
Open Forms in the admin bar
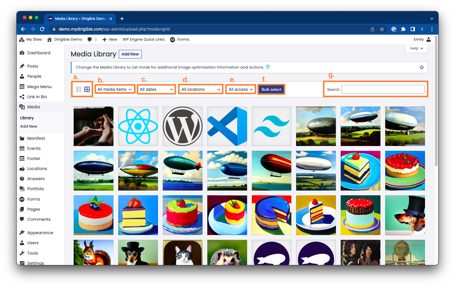click(x=180, y=39)
